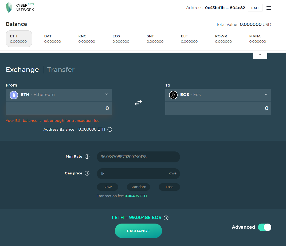This screenshot has height=246, width=286.
Task: Switch to the Transfer tab
Action: (x=61, y=69)
